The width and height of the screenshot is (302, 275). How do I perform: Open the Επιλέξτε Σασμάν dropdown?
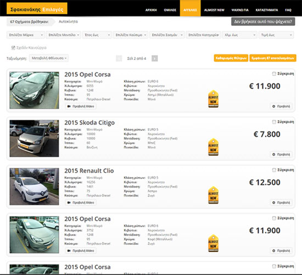click(167, 35)
